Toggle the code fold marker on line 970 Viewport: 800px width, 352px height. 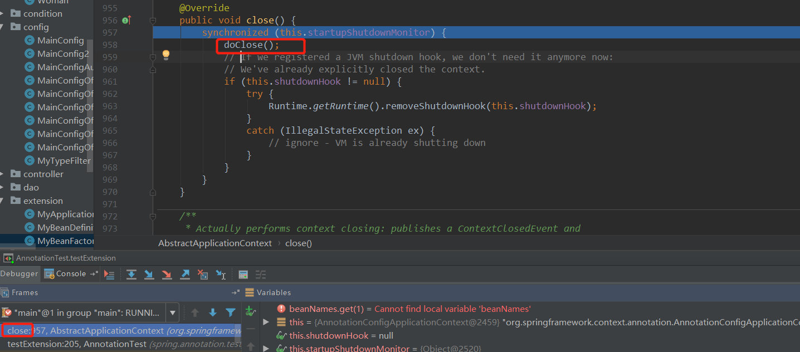point(153,192)
